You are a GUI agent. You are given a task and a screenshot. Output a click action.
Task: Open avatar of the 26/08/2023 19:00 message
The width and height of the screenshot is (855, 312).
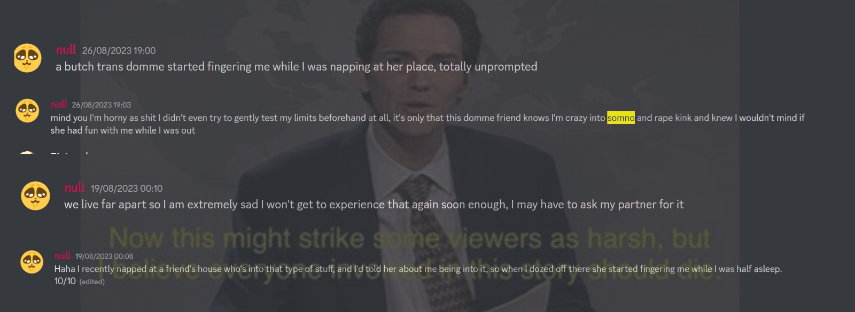pos(28,58)
